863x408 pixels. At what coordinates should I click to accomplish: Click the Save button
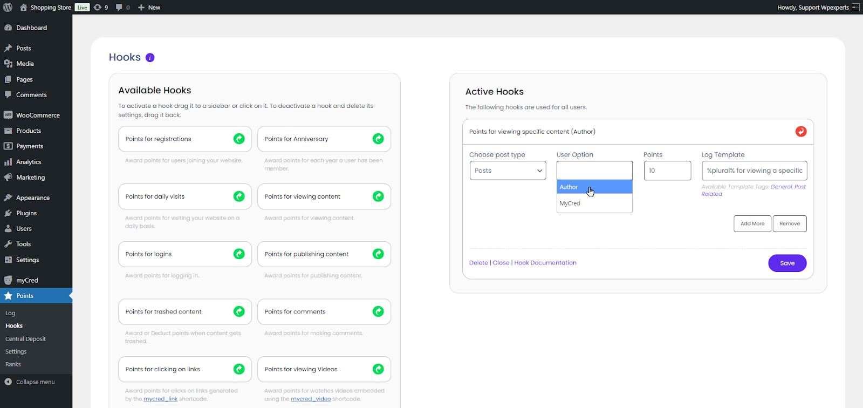pos(787,263)
